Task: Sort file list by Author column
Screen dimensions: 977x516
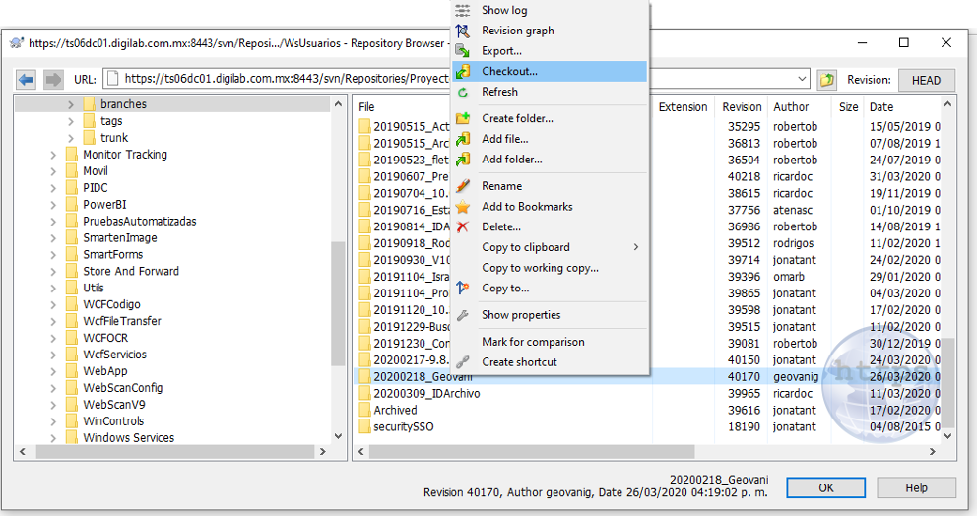Action: [x=791, y=107]
